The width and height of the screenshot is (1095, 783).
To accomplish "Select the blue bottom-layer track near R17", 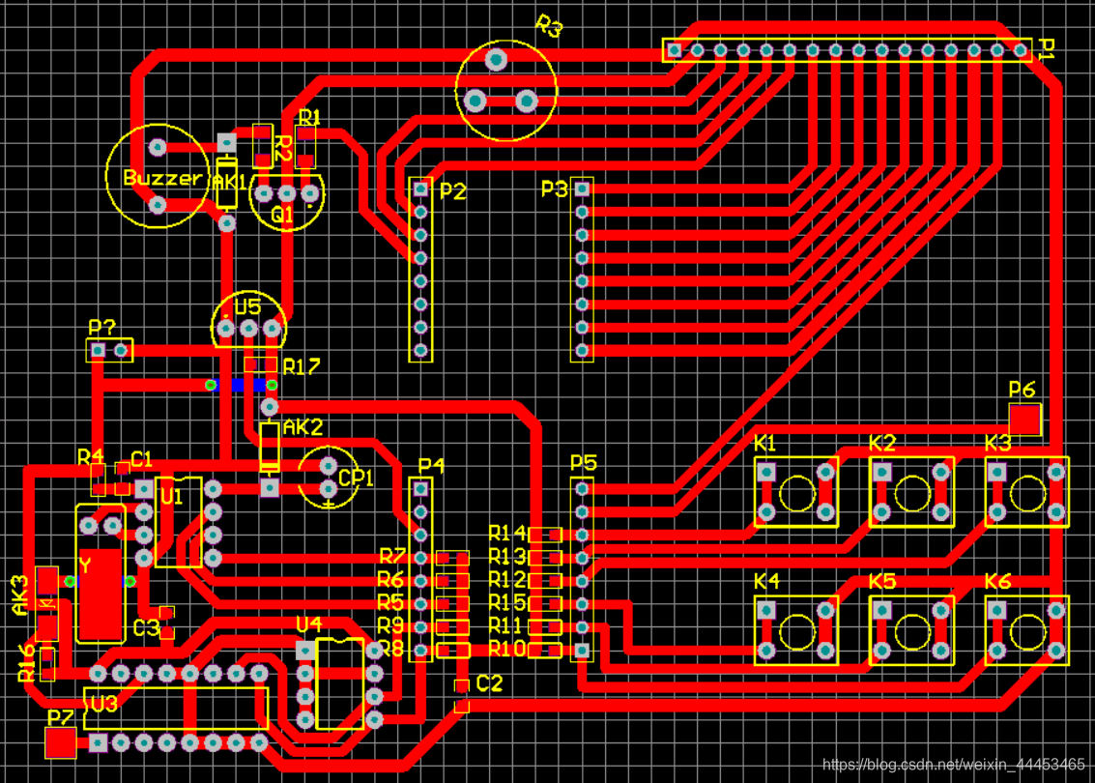I will click(241, 385).
